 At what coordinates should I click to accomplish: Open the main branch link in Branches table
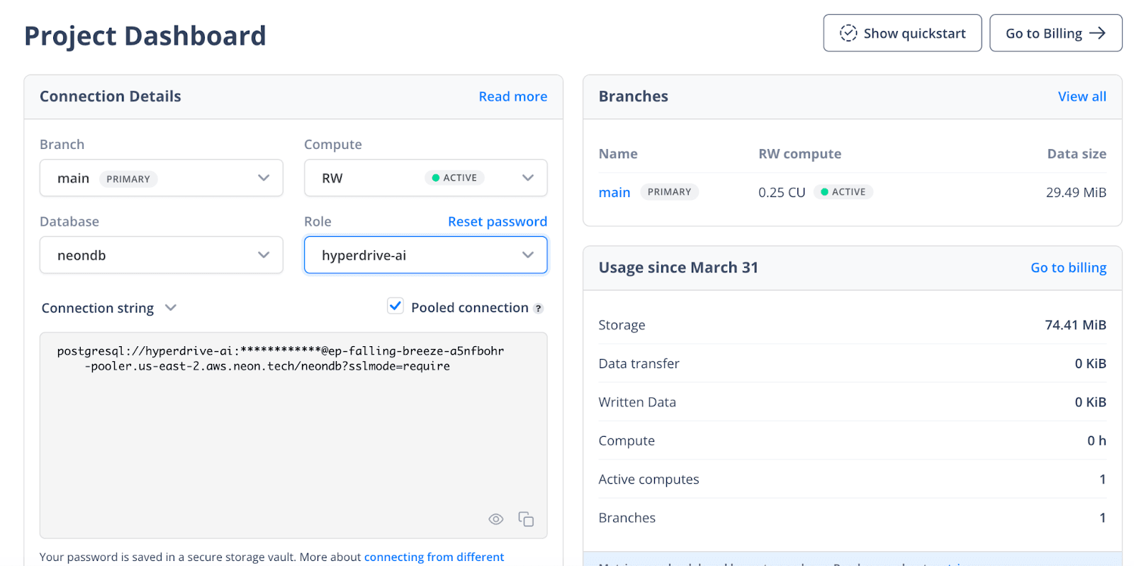click(614, 192)
